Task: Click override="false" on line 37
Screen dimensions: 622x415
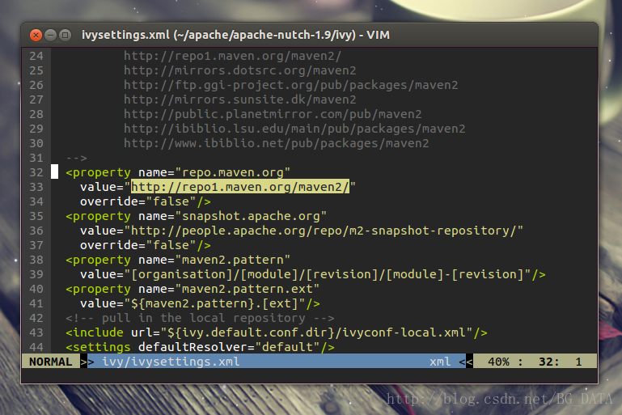Action: click(138, 245)
